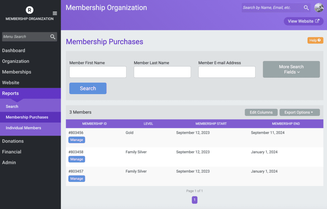The width and height of the screenshot is (327, 209).
Task: Collapse the Reports menu section
Action: click(x=30, y=93)
